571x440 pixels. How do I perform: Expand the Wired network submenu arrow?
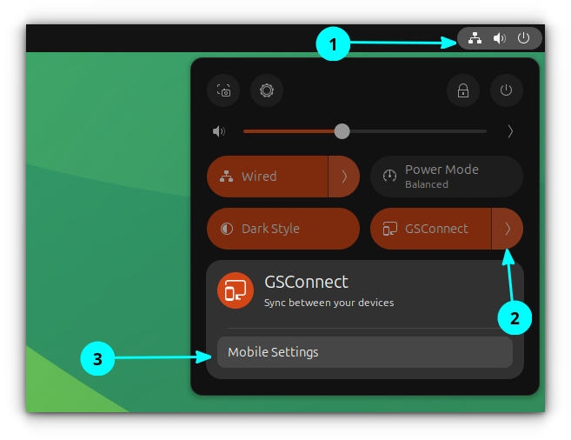coord(344,177)
